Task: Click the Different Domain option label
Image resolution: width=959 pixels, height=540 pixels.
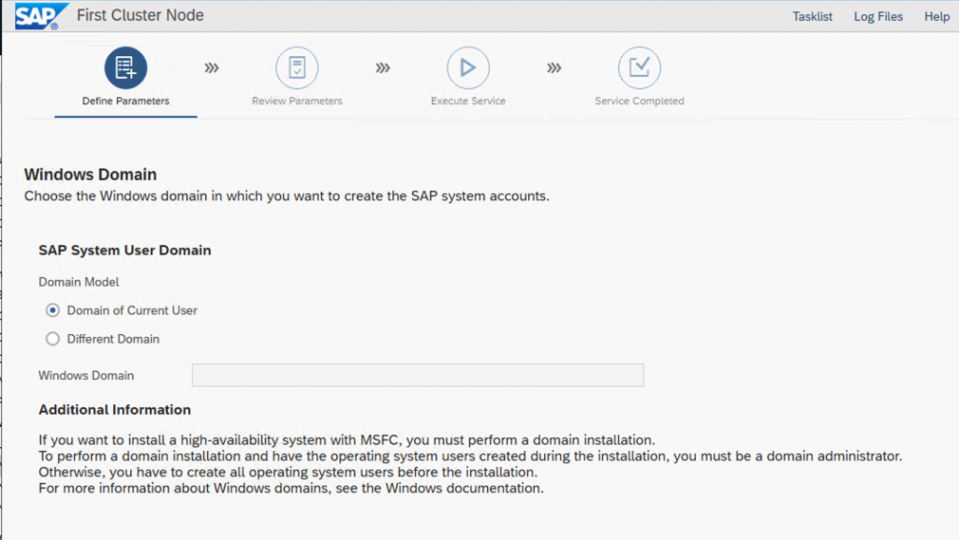Action: [x=113, y=339]
